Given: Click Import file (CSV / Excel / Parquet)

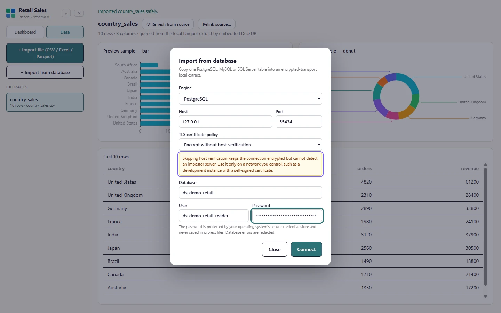Looking at the screenshot, I should [x=45, y=53].
